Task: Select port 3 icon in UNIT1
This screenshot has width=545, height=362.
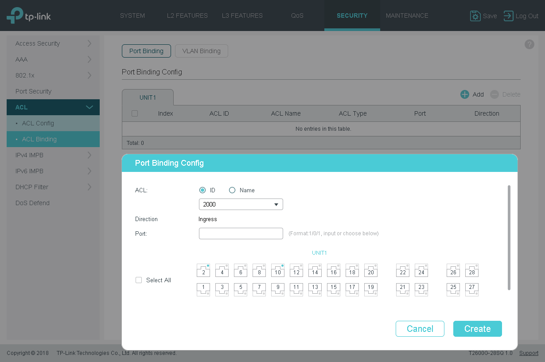Action: point(222,289)
